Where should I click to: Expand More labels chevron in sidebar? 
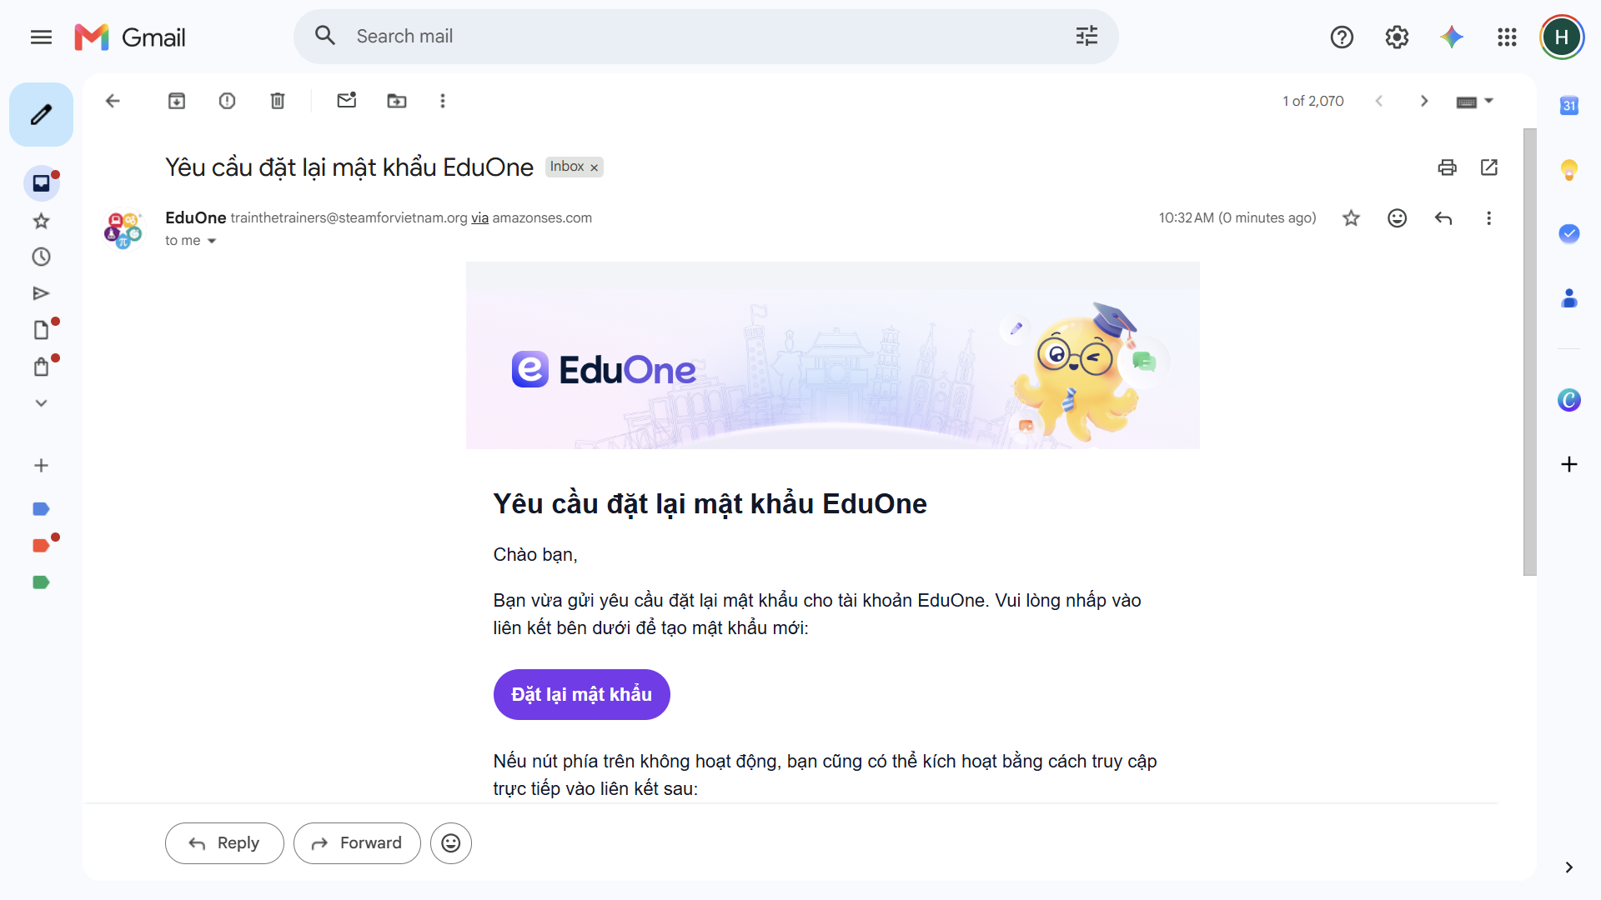click(x=41, y=403)
